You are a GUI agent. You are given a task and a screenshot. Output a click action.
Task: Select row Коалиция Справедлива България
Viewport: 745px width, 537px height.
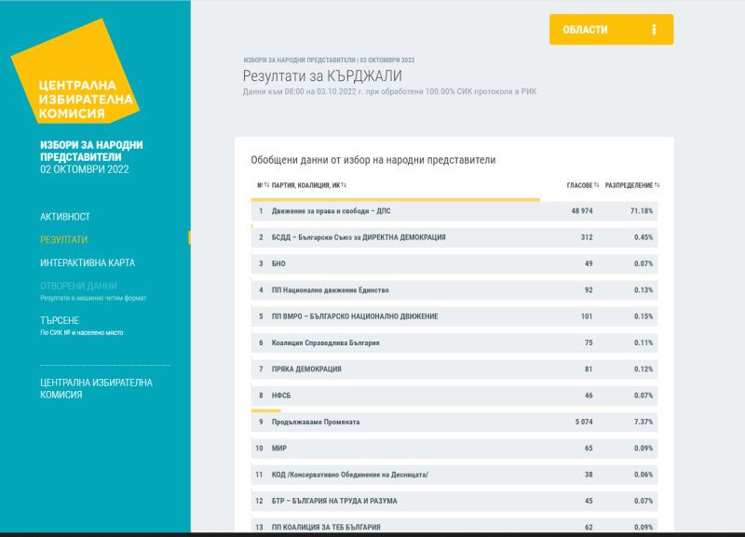click(454, 342)
